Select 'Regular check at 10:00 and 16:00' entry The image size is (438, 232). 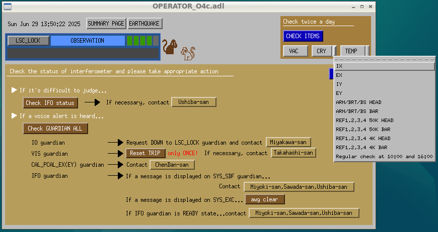tap(384, 157)
